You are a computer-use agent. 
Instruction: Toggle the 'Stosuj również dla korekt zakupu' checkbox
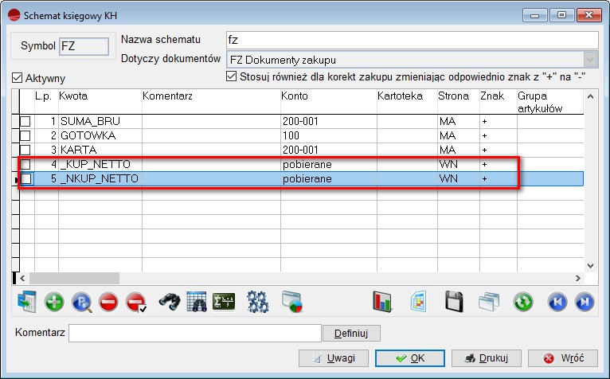click(x=232, y=76)
